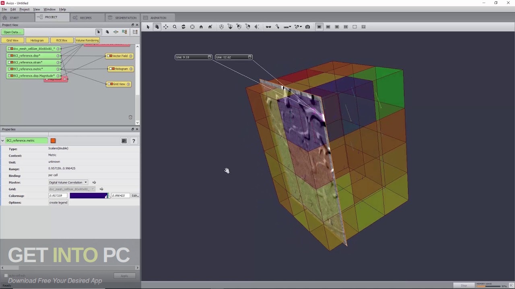Open the Vector Field module arrow menu
The width and height of the screenshot is (515, 289).
click(131, 56)
